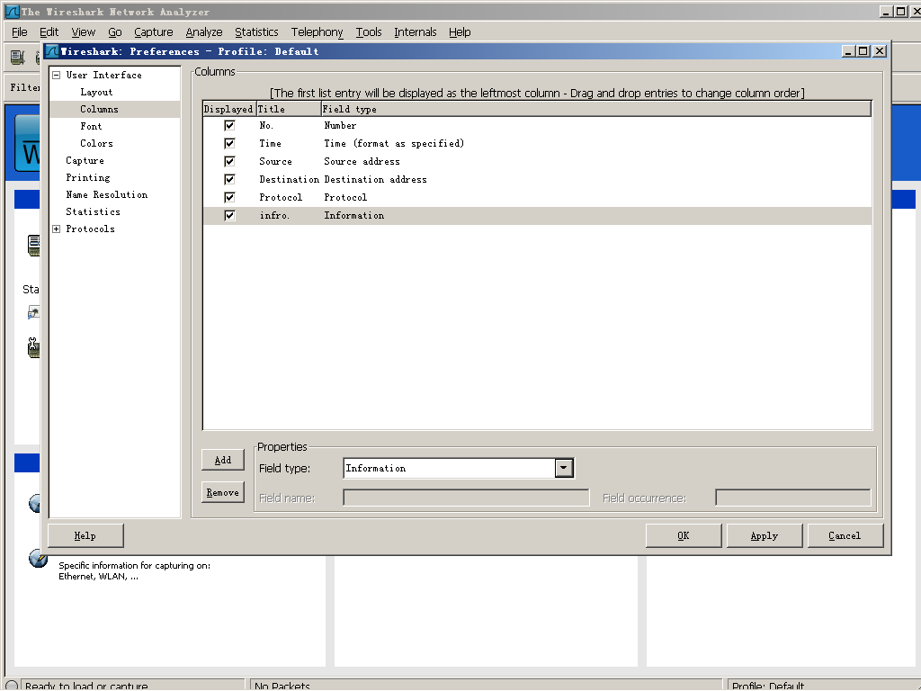Viewport: 921px width, 691px height.
Task: Select Columns in the preferences tree
Action: pyautogui.click(x=99, y=109)
